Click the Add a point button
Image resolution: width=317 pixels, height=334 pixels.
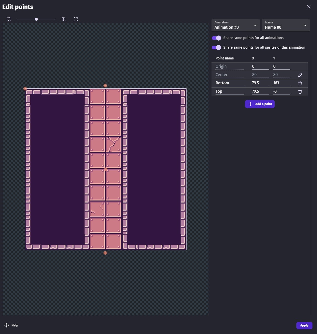point(260,104)
